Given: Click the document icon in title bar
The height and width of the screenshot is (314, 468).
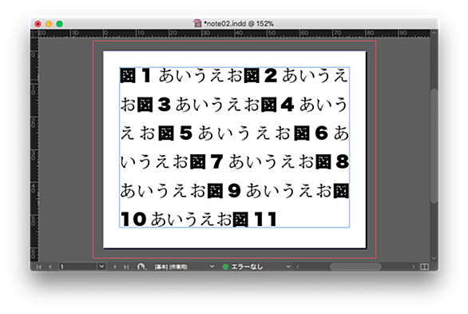Looking at the screenshot, I should pos(197,23).
